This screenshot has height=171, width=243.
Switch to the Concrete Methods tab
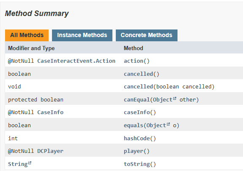(147, 35)
